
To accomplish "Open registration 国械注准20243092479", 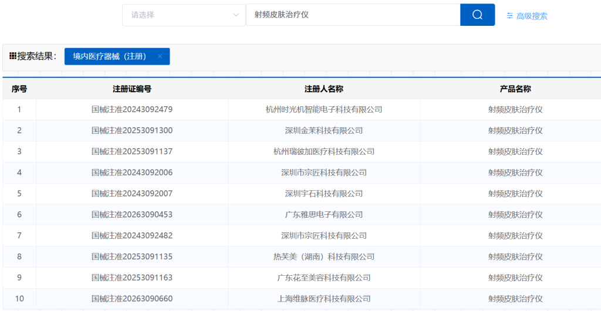I will (132, 109).
